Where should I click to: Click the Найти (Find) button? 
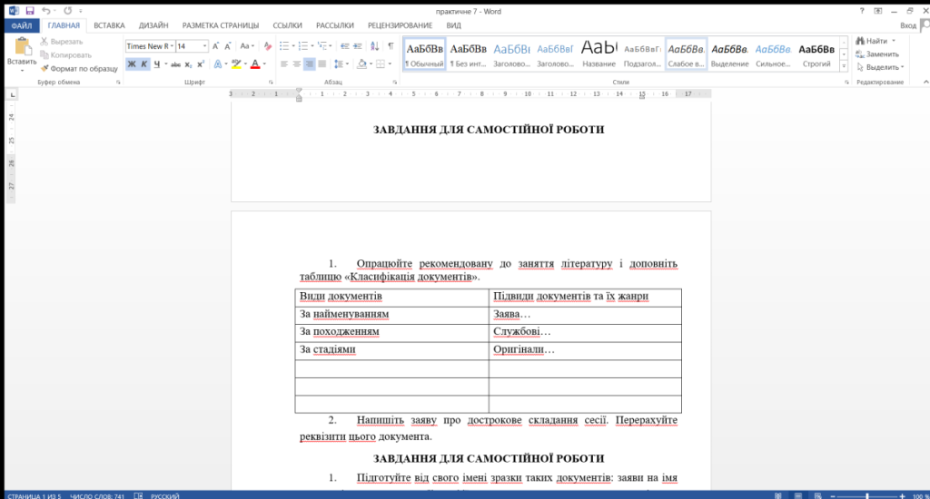click(876, 41)
